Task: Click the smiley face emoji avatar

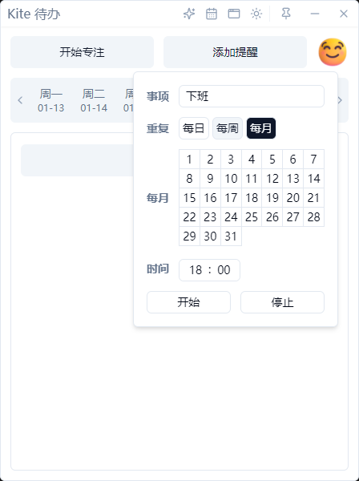Action: (x=333, y=52)
